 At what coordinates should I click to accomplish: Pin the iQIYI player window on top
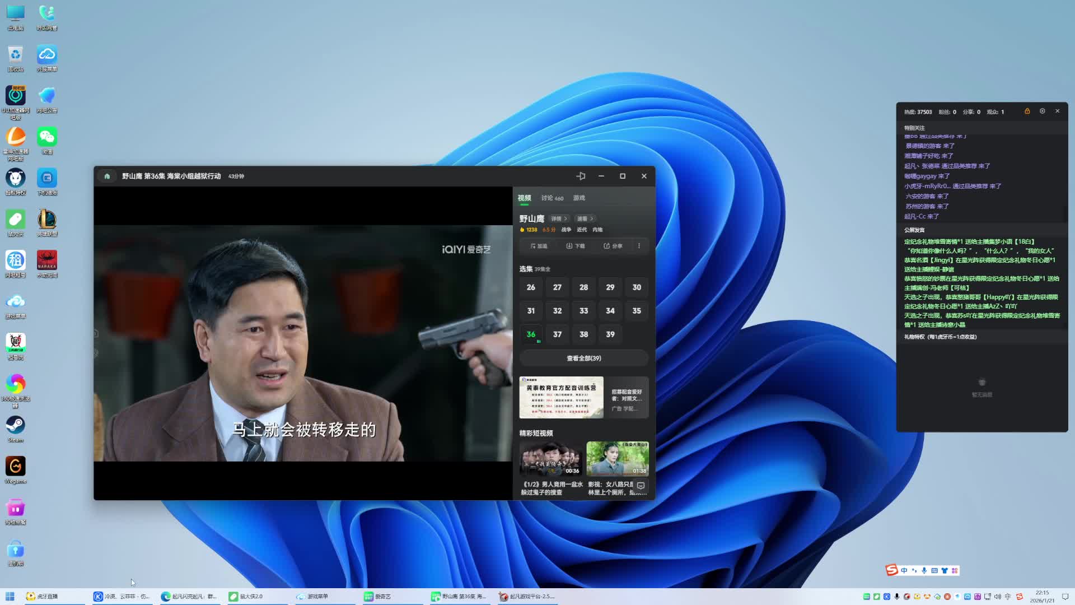tap(581, 176)
